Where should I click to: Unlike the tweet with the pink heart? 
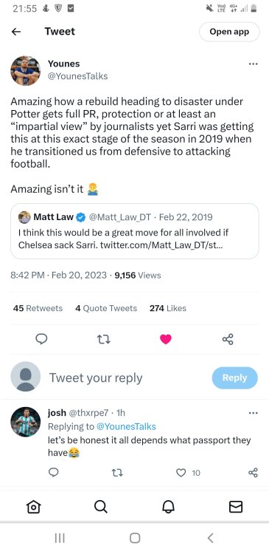click(x=165, y=339)
